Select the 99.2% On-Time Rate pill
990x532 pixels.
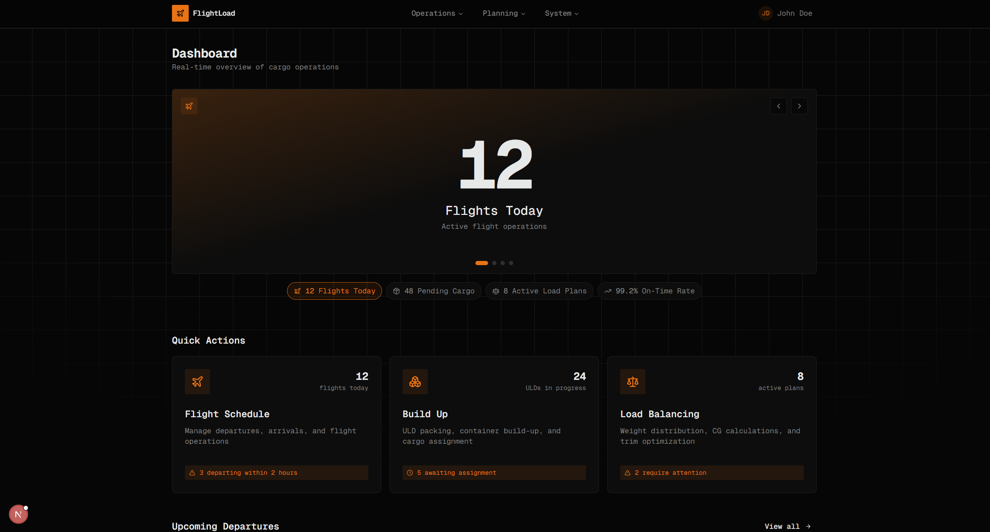click(x=649, y=291)
